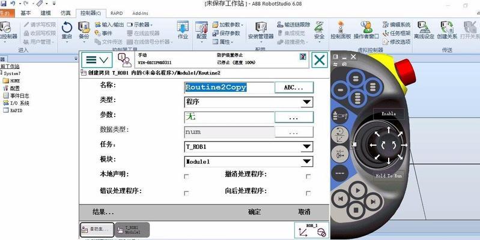The image size is (480, 240).
Task: Select the mechanical unit hardware key
Action: tap(339, 116)
